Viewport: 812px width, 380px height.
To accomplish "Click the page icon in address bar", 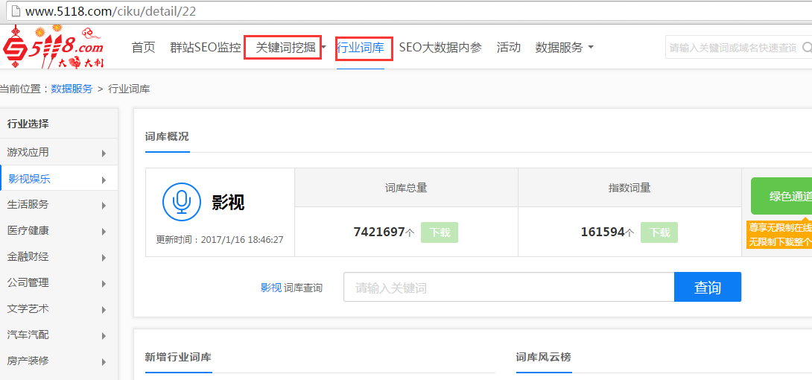I will [x=16, y=11].
